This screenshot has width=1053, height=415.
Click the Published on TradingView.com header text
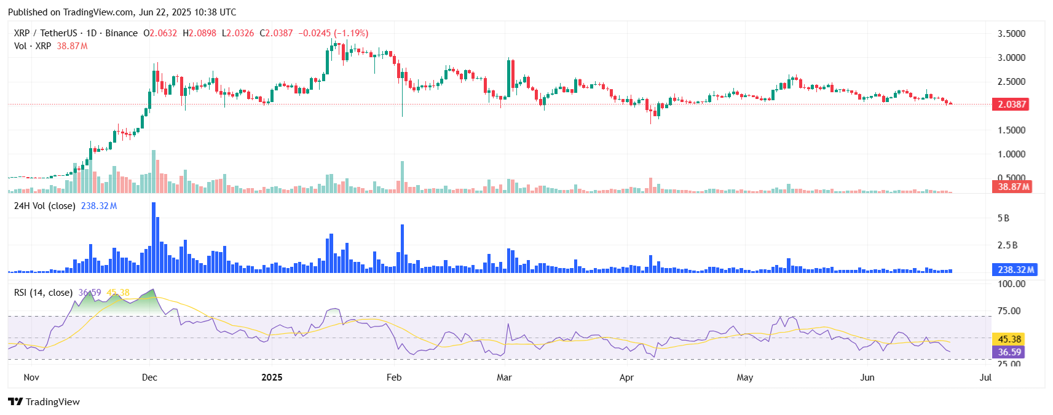pos(122,12)
